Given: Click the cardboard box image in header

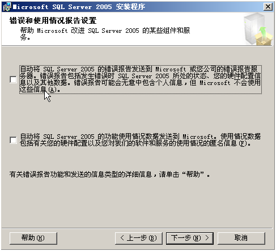Looking at the screenshot, I should 264,39.
